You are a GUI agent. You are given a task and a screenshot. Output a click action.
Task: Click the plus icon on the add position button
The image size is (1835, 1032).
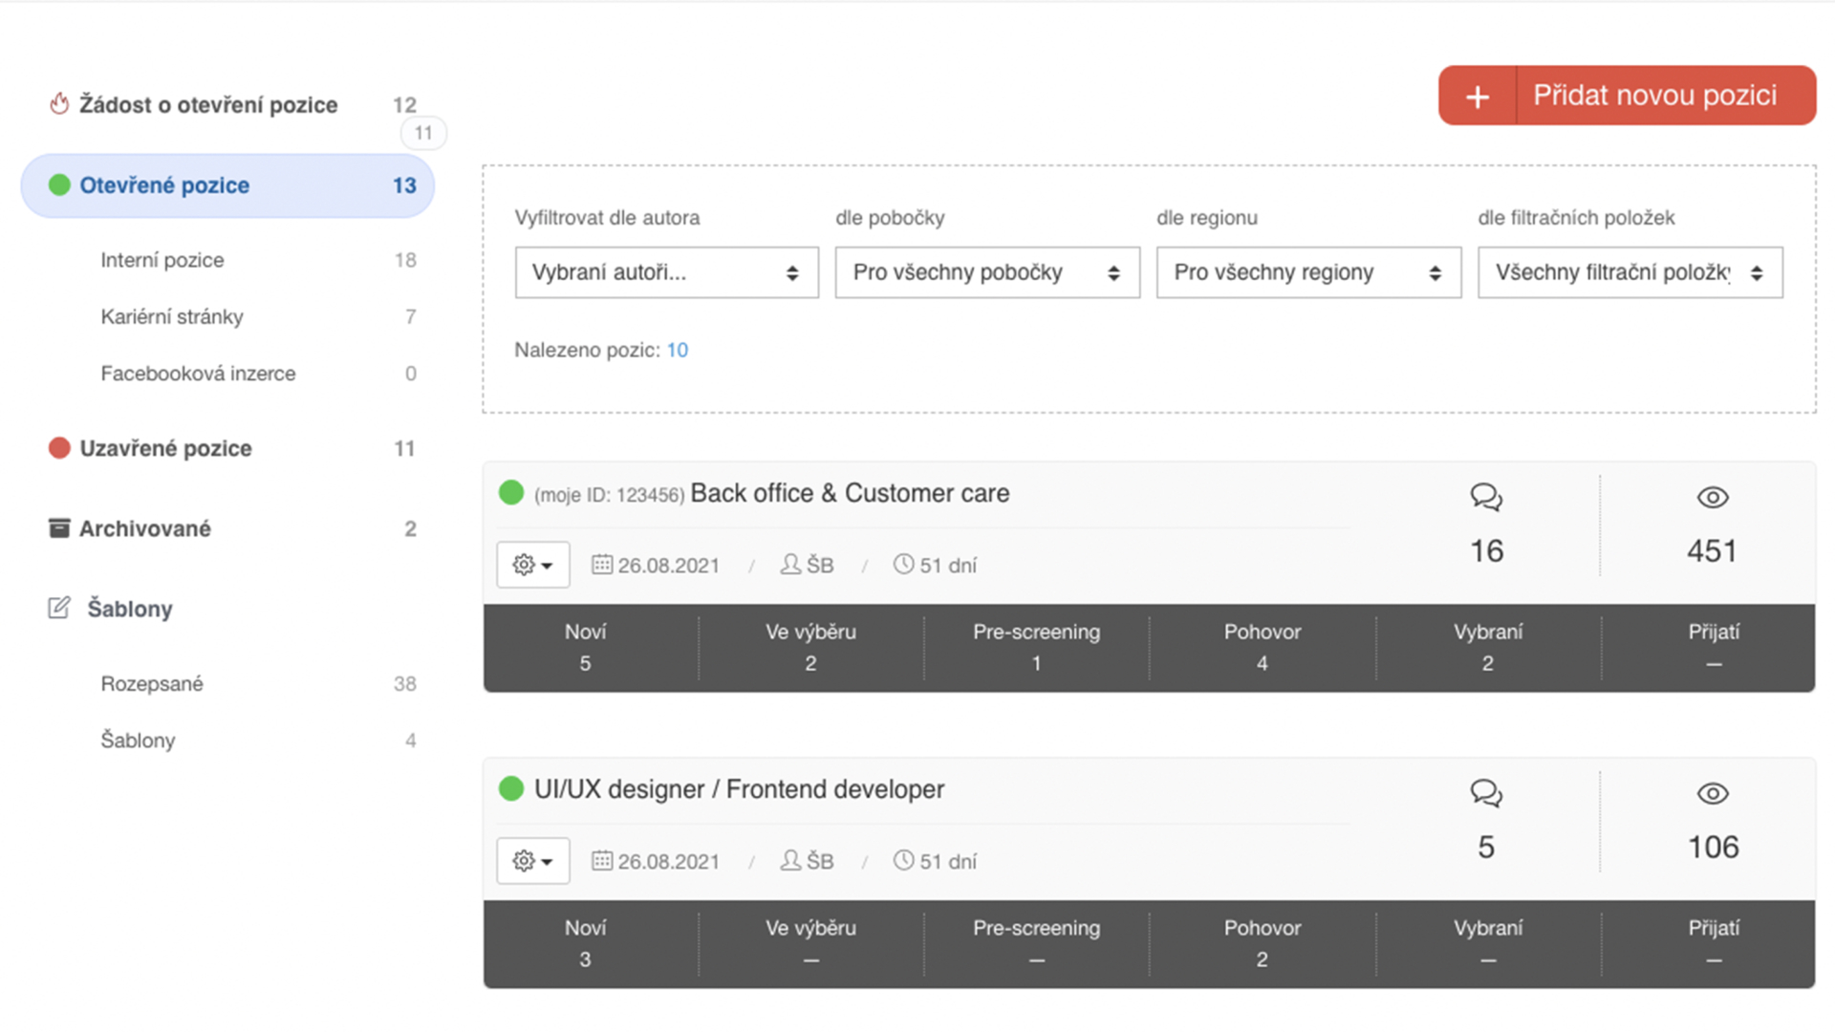(x=1477, y=96)
